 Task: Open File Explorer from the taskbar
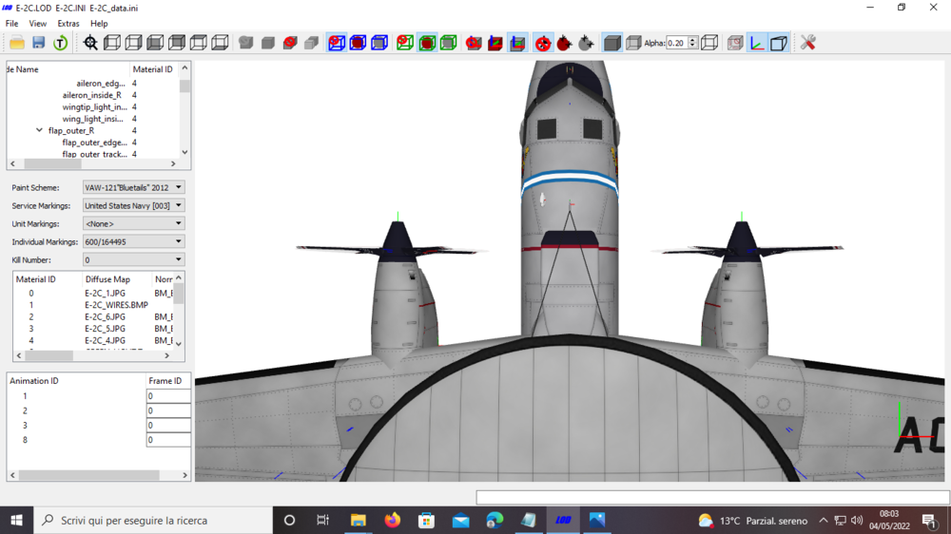pyautogui.click(x=358, y=520)
